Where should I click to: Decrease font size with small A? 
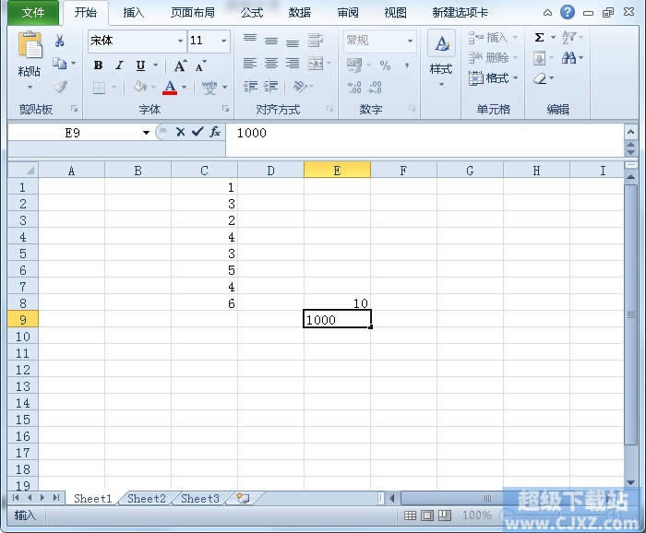tap(200, 65)
